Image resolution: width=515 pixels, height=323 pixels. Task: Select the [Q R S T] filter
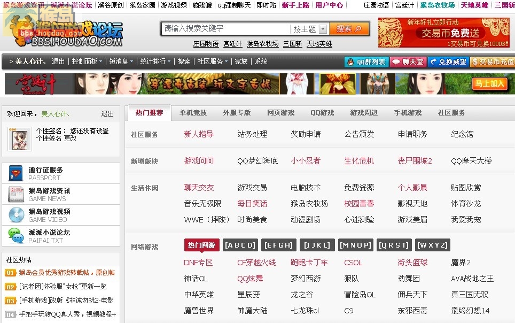pyautogui.click(x=394, y=245)
